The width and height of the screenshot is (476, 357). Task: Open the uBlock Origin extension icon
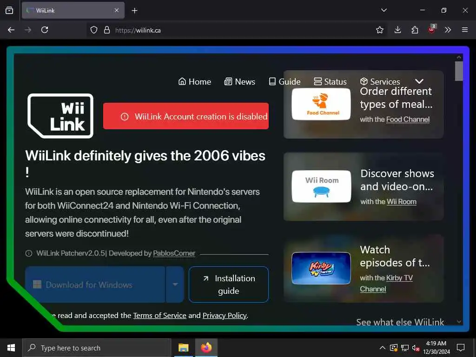pyautogui.click(x=432, y=29)
